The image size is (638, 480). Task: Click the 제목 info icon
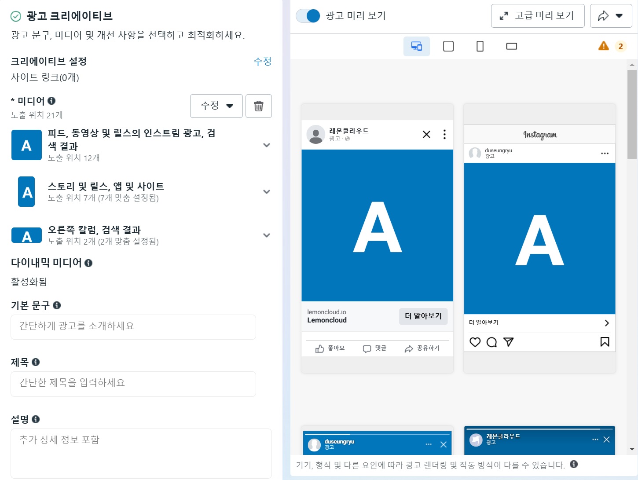36,362
